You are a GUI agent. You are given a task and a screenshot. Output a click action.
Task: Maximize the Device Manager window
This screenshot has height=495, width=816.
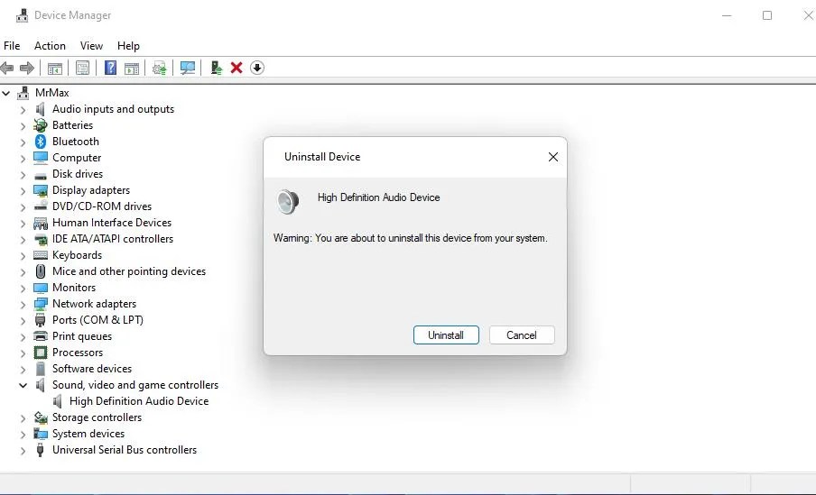pyautogui.click(x=767, y=15)
